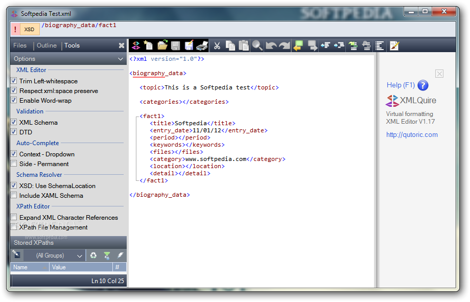Open a file with the folder icon
The width and height of the screenshot is (470, 302).
162,45
